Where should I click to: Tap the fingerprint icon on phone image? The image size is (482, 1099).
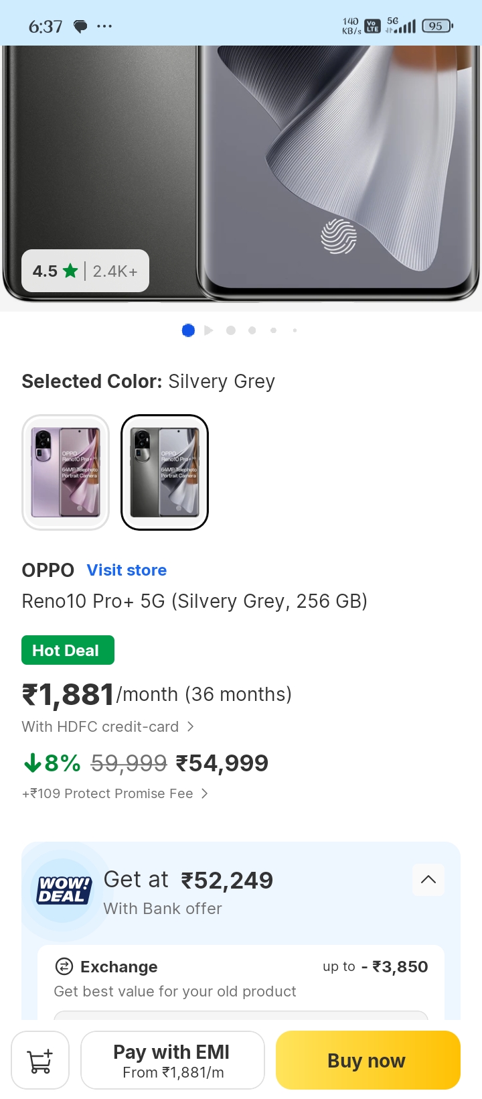[339, 236]
